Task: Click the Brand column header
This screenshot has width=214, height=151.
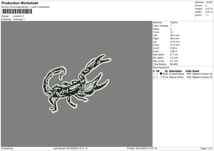Action: (196, 71)
